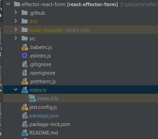Click the package.json JSON file icon
Screen dimensions: 158x139
pos(25,116)
